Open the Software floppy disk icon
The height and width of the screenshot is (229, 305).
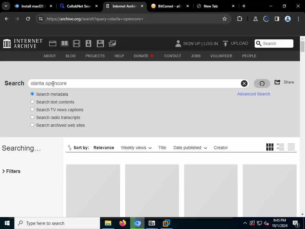point(100,44)
